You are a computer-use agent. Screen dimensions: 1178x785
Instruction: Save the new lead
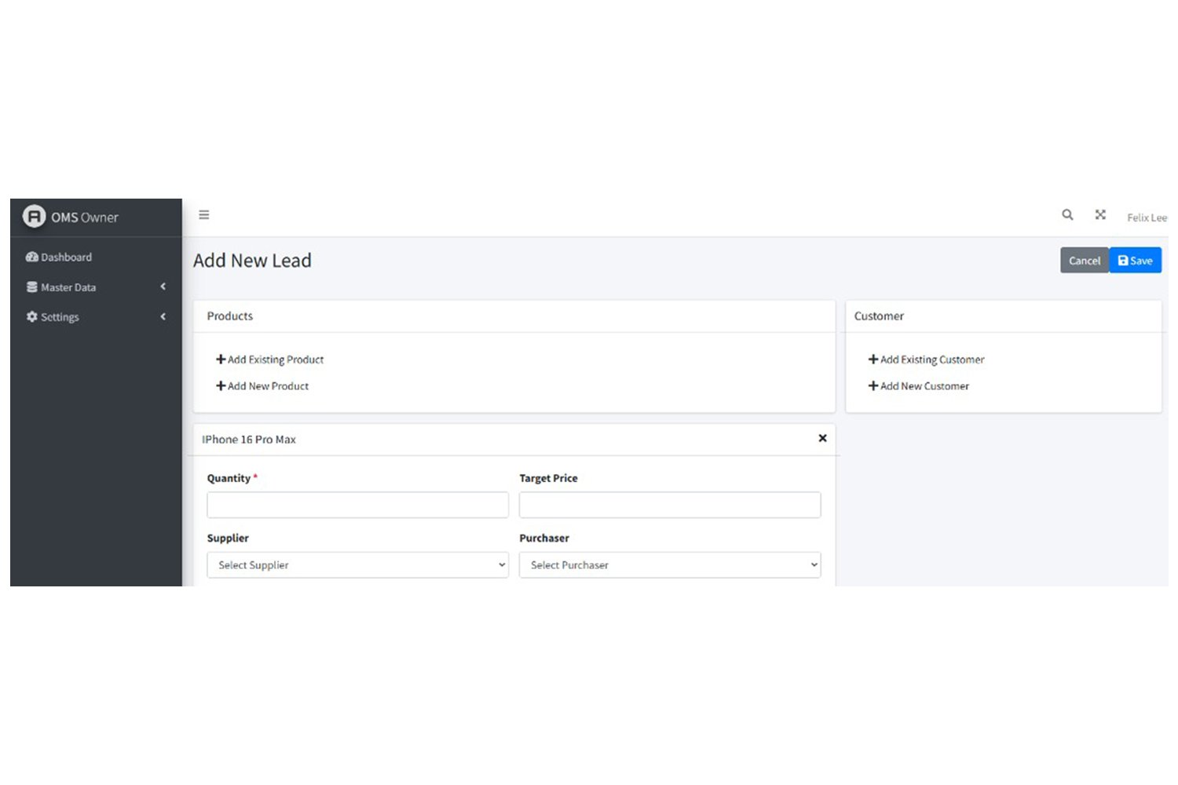point(1135,261)
